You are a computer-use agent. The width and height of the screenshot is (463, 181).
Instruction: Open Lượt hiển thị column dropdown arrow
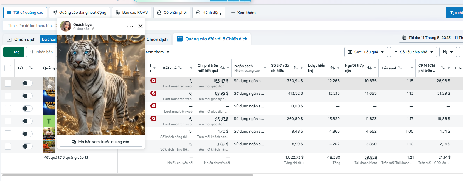(338, 68)
